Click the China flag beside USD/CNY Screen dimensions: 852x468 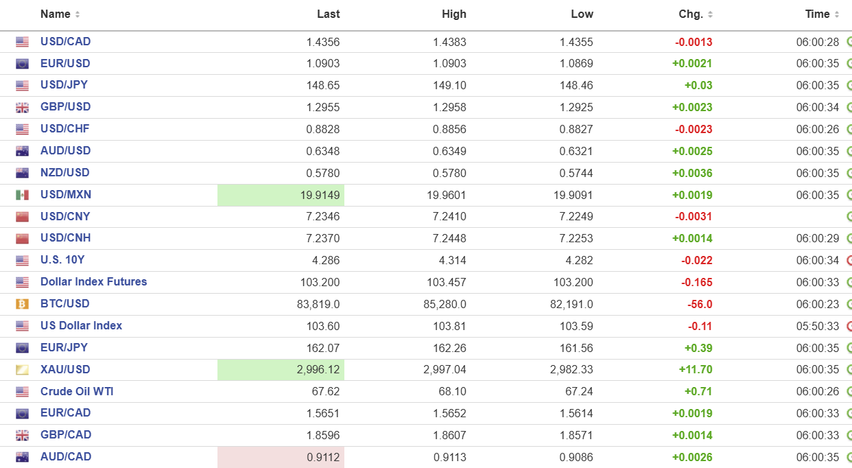click(x=23, y=217)
